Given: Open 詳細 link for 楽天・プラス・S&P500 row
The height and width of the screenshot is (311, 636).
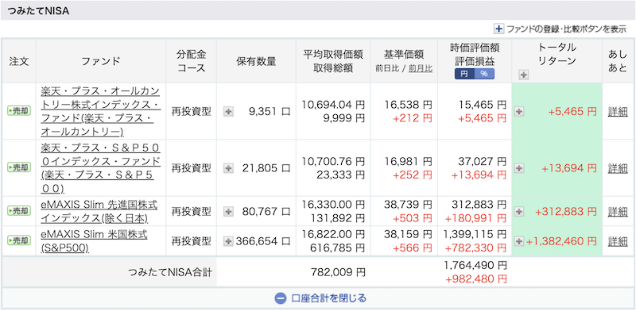Looking at the screenshot, I should 618,168.
